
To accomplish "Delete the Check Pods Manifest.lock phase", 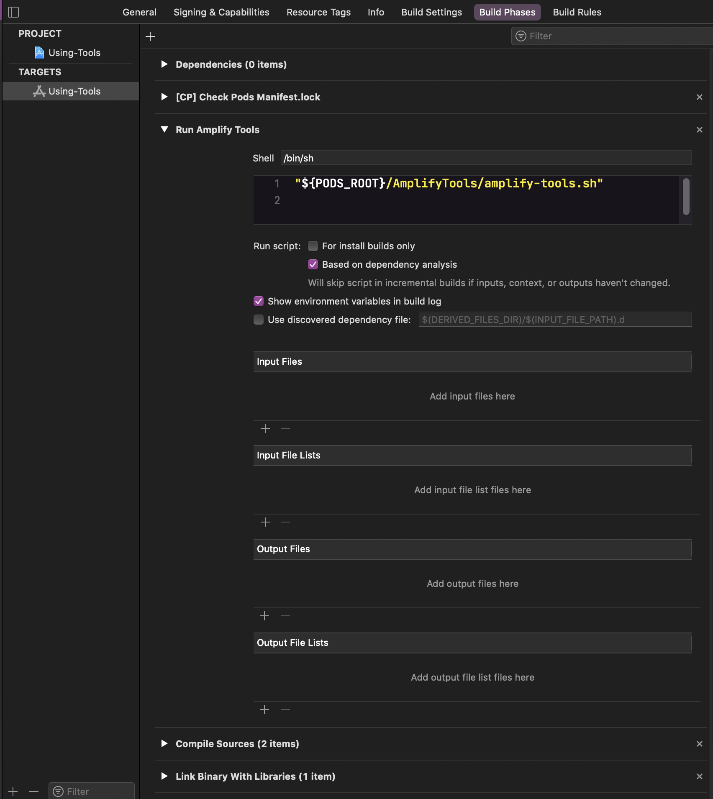I will pyautogui.click(x=699, y=97).
